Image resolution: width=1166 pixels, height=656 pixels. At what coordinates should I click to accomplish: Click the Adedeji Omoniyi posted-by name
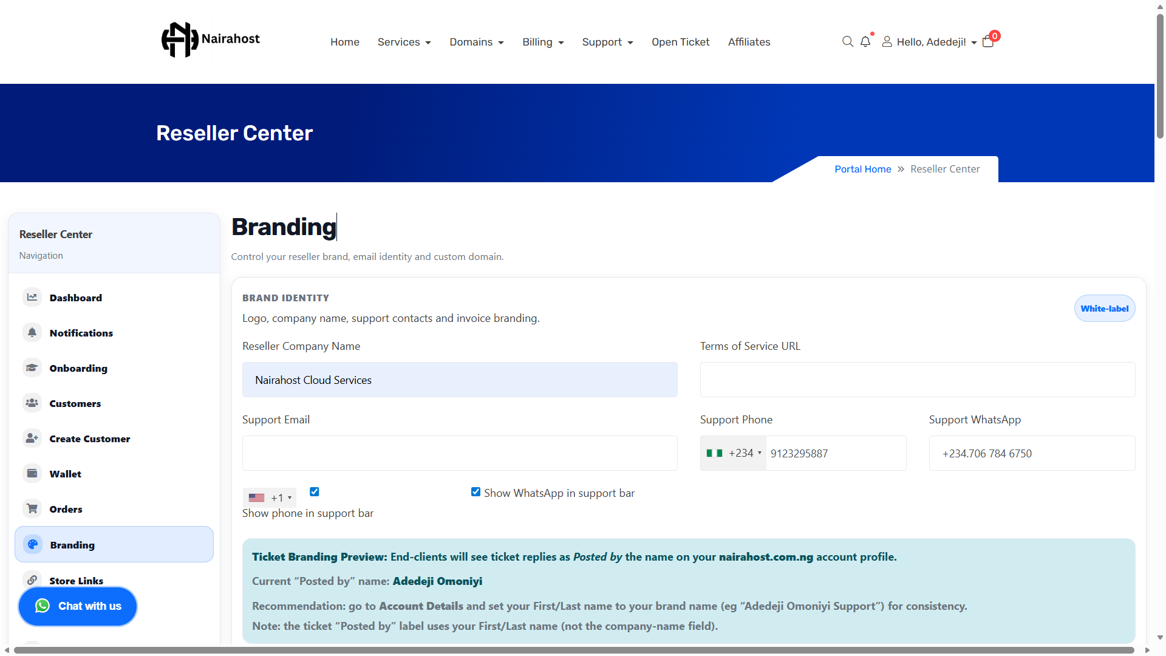tap(437, 581)
